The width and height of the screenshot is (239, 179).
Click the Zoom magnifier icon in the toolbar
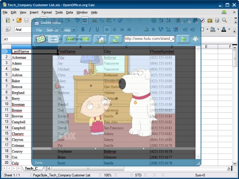225,20
